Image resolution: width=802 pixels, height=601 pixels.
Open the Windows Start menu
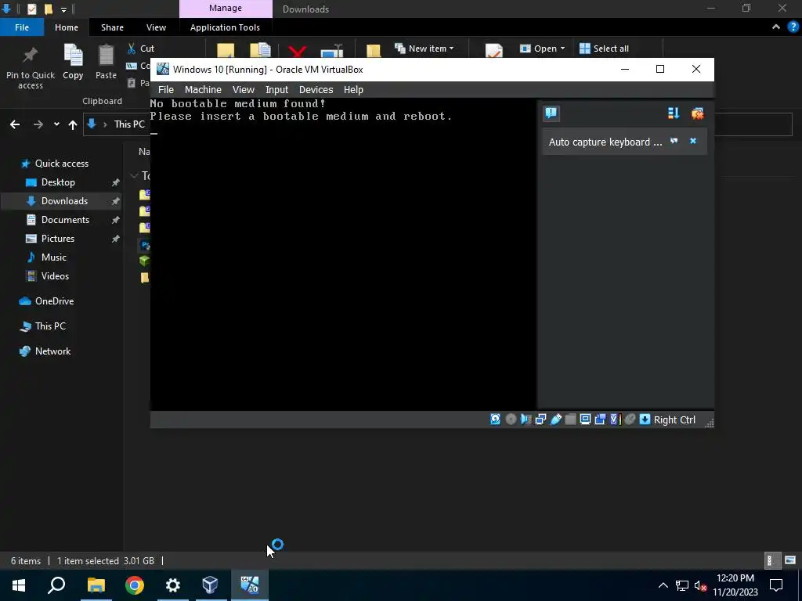(x=19, y=585)
